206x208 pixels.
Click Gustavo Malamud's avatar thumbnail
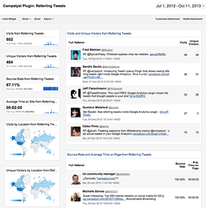tap(75, 113)
